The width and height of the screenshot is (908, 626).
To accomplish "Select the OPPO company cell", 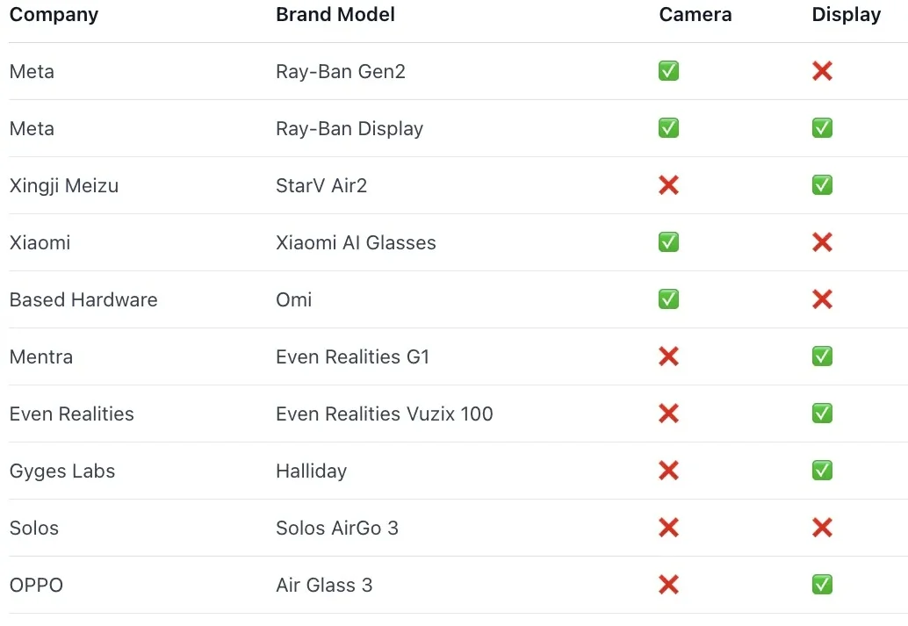I will 36,586.
